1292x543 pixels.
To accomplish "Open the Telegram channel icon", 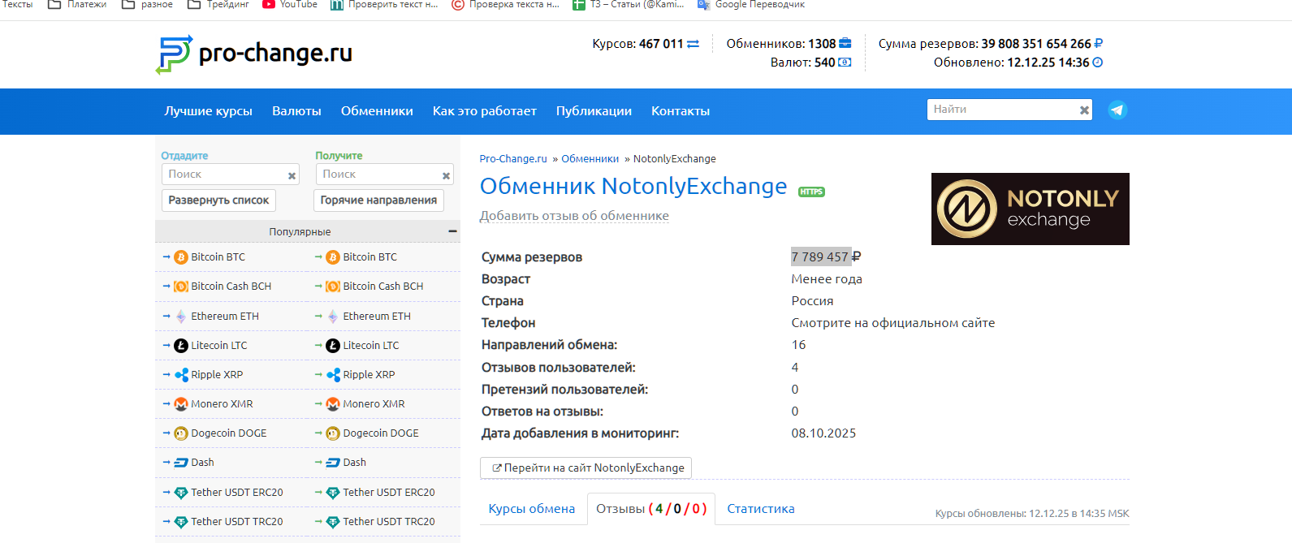I will pos(1118,110).
